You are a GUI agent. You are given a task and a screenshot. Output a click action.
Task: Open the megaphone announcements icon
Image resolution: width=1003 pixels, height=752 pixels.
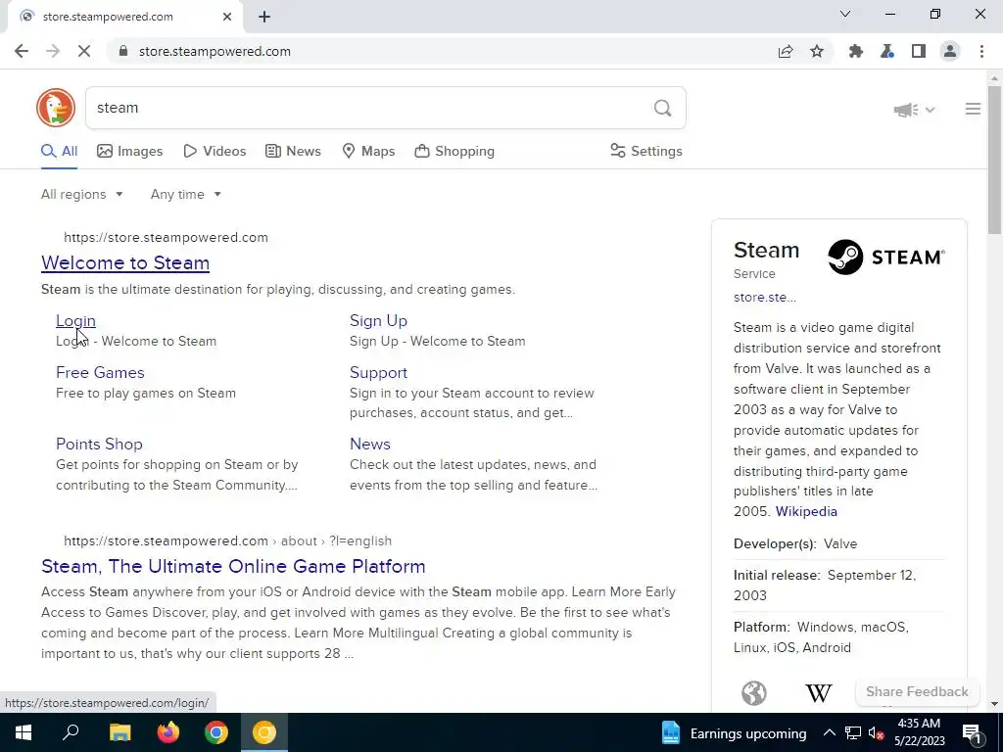[906, 110]
